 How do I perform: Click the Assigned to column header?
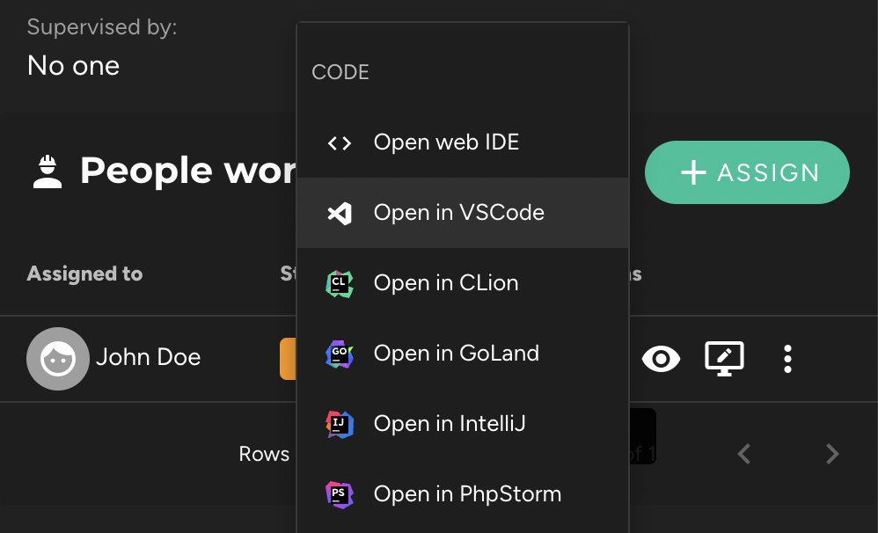[x=84, y=274]
